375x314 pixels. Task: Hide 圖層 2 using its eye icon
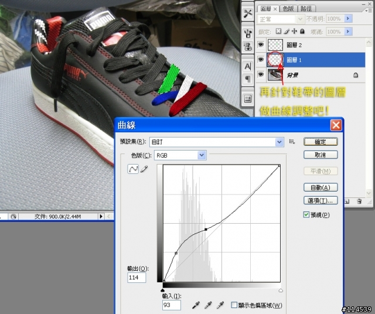261,45
